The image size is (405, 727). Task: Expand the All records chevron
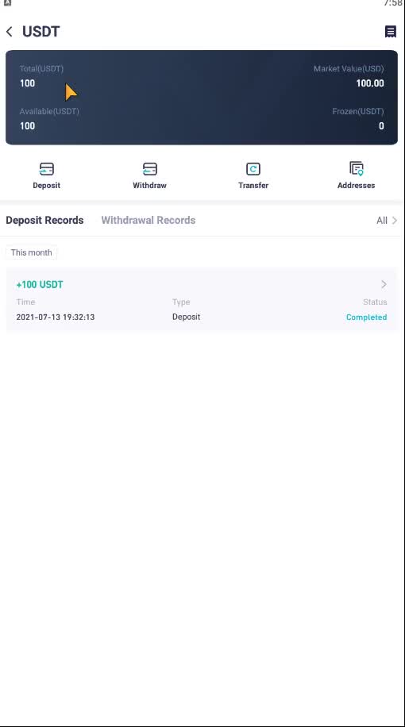[x=395, y=220]
